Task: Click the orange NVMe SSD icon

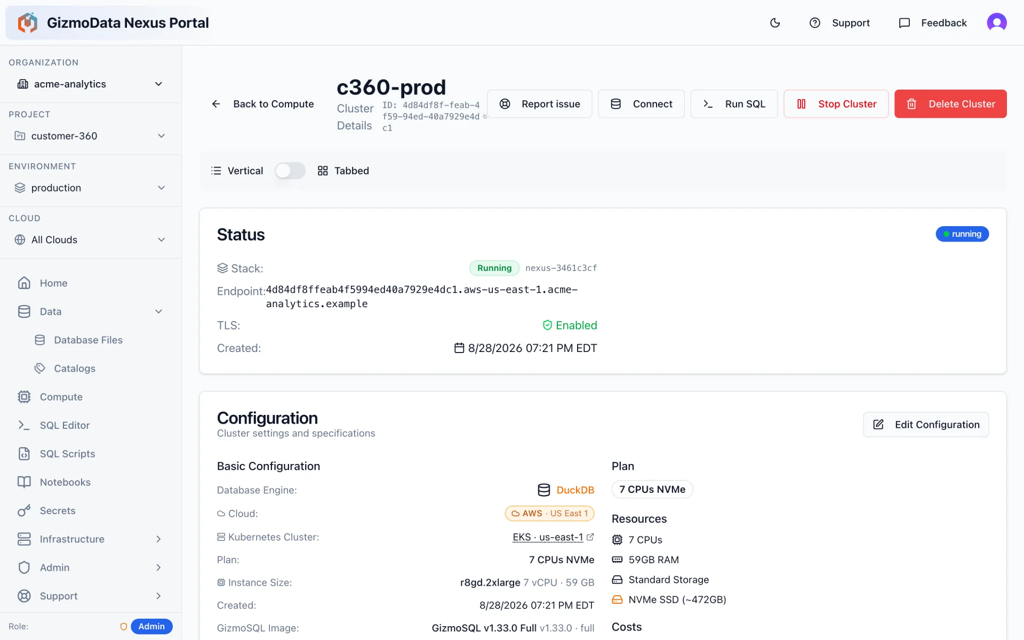Action: [x=617, y=599]
